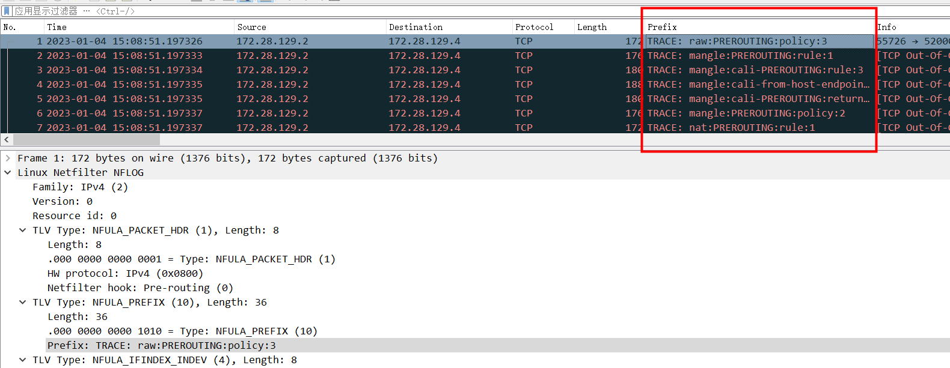The width and height of the screenshot is (950, 368).
Task: Click the Protocol column header
Action: (541, 27)
